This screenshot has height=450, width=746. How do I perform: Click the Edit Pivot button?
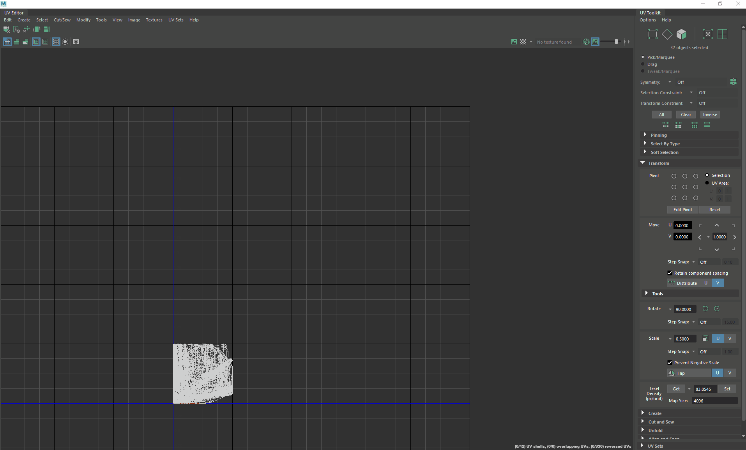tap(683, 210)
